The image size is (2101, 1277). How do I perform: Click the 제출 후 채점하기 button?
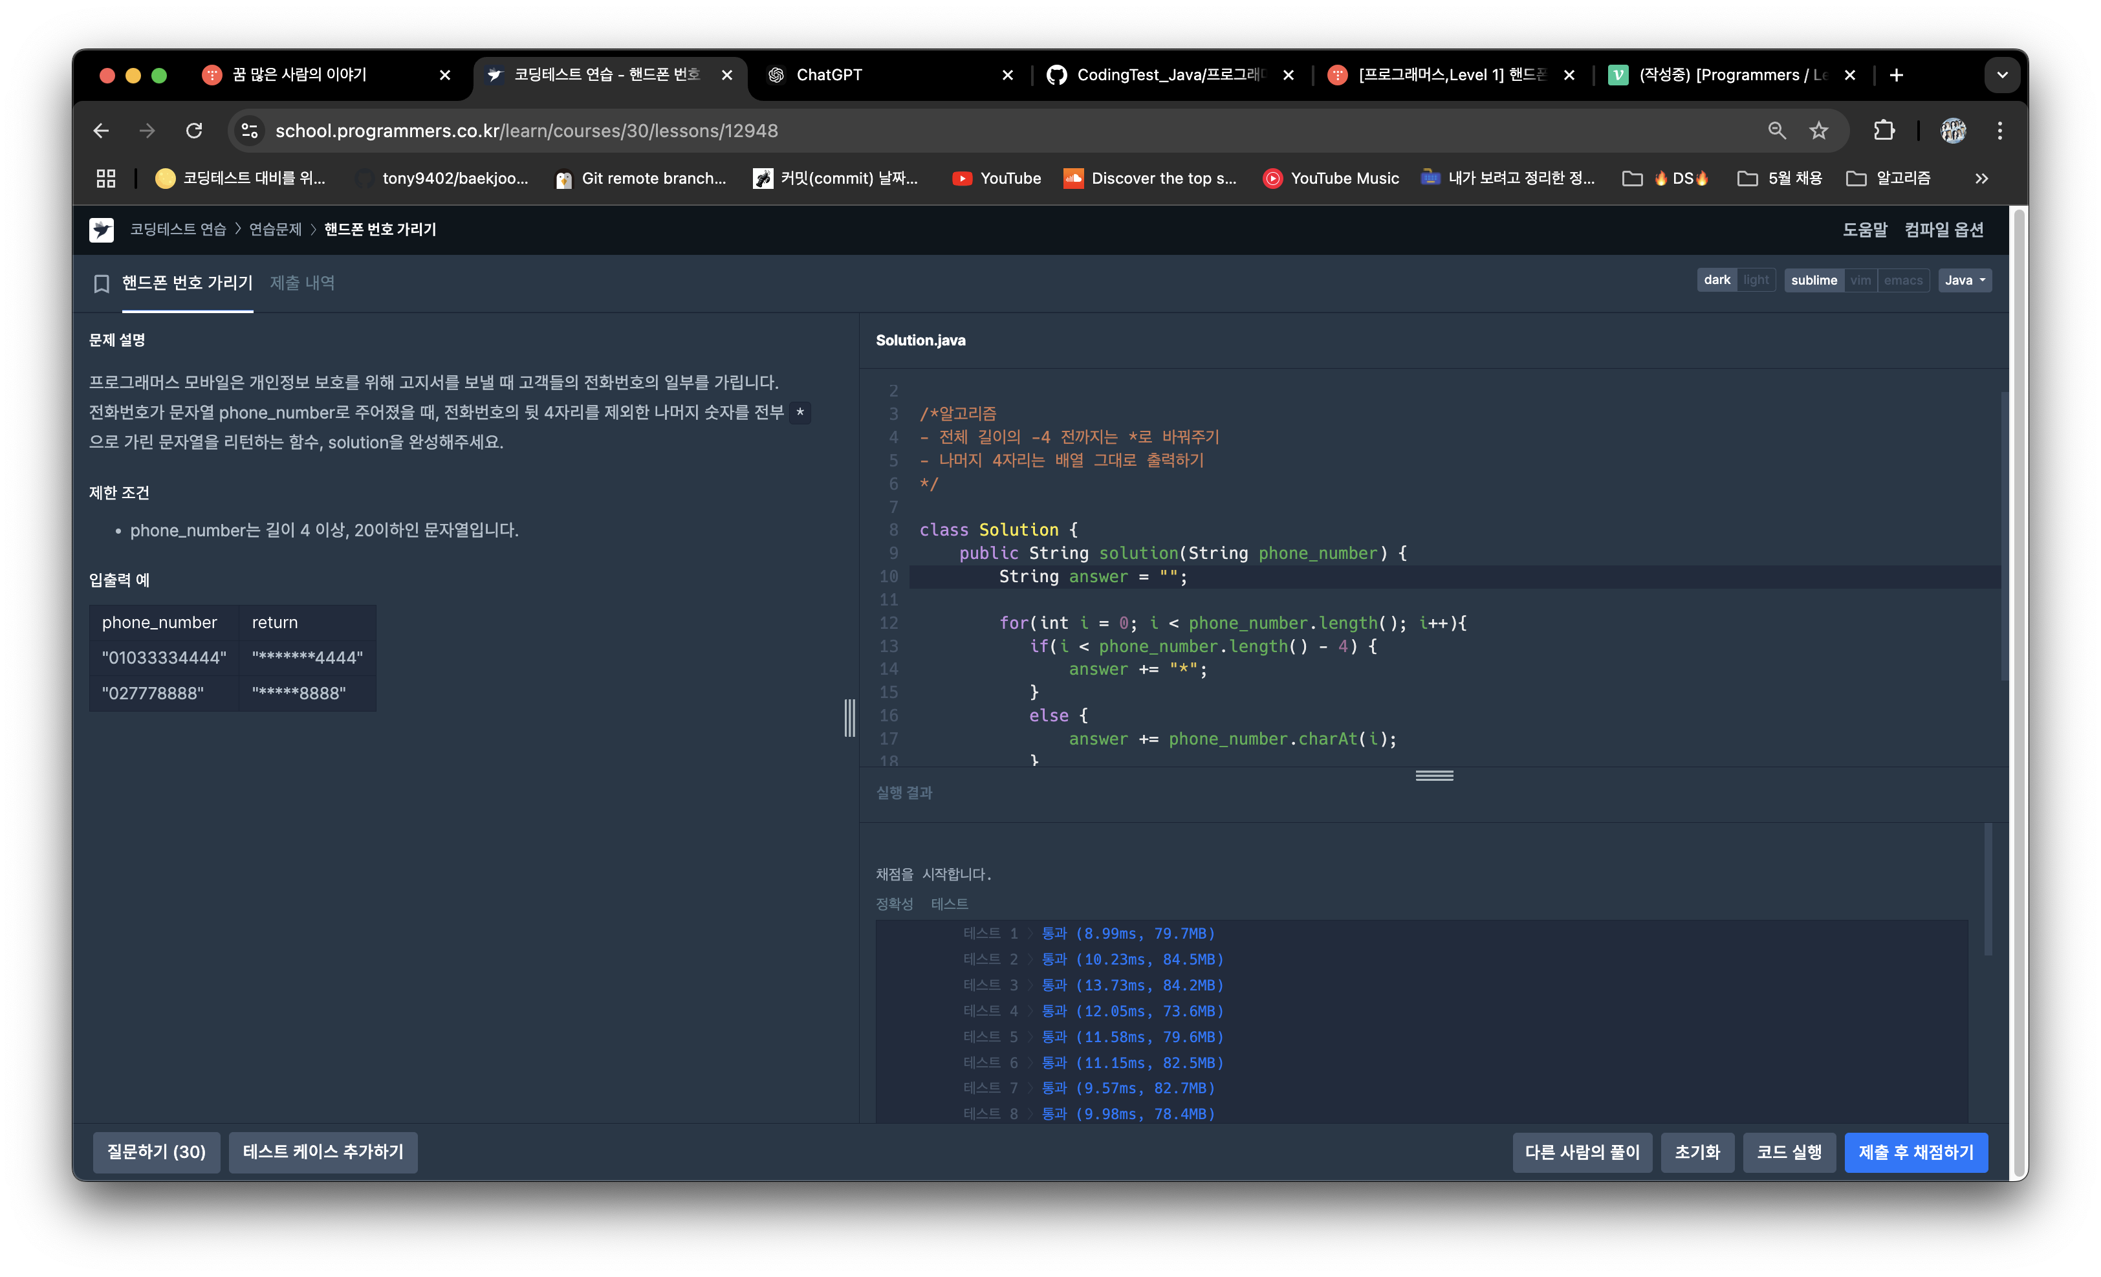point(1919,1150)
